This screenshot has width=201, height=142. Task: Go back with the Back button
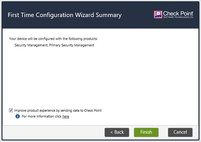click(117, 132)
